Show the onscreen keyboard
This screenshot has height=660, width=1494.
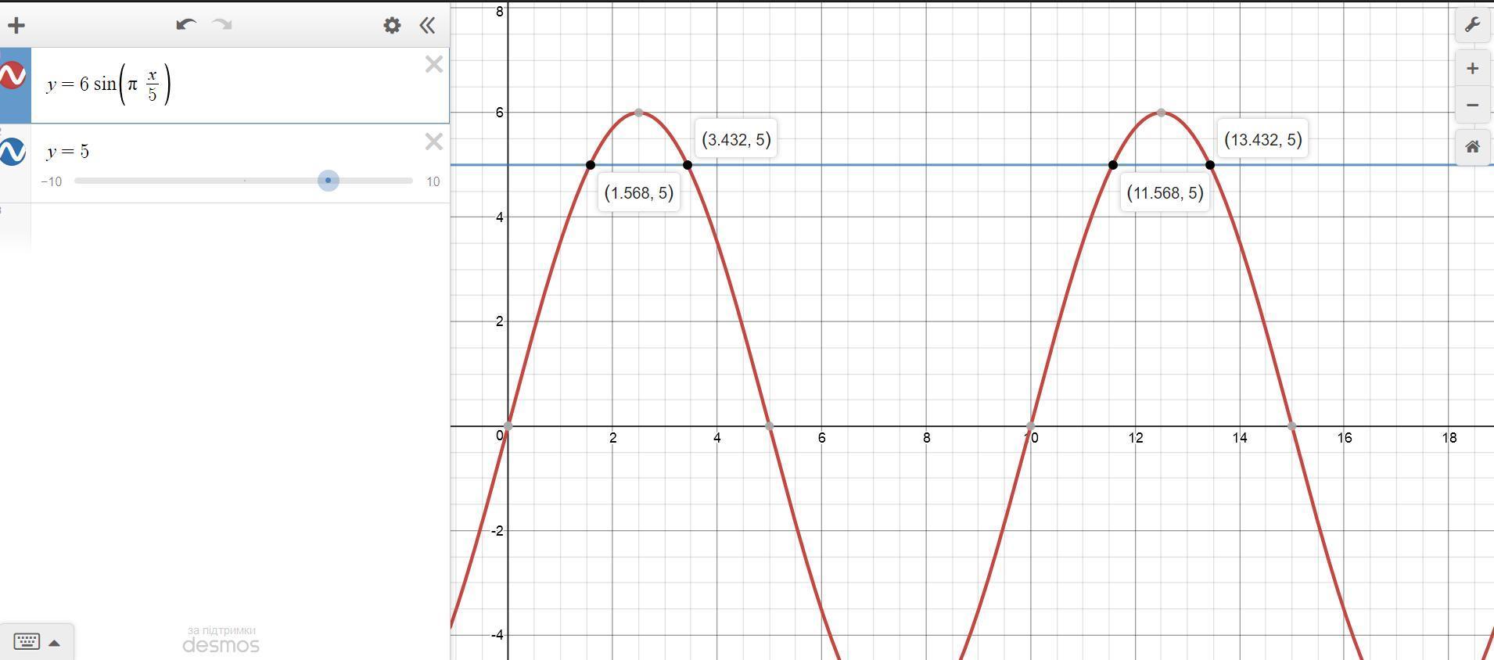pos(27,642)
